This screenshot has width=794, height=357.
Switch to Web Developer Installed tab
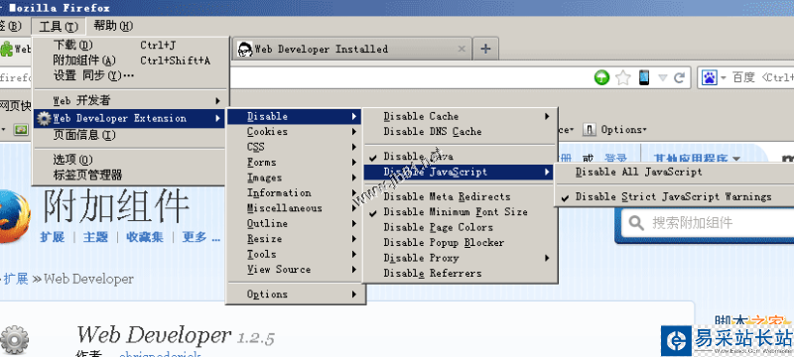352,49
